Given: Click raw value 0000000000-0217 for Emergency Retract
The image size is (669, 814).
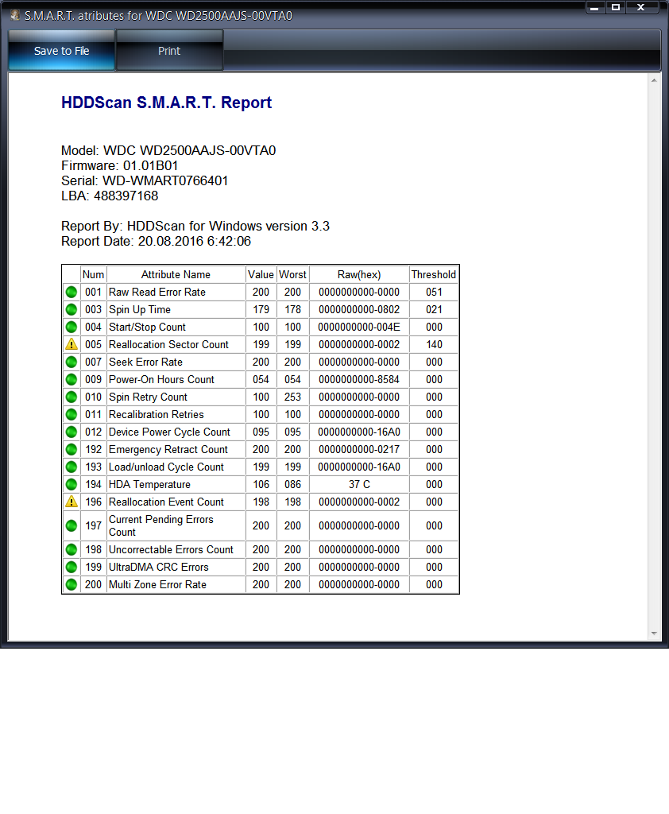Looking at the screenshot, I should pyautogui.click(x=359, y=450).
